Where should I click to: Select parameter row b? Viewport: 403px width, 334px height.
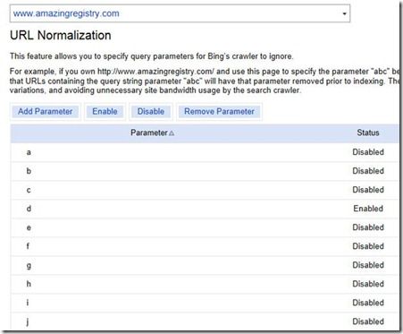[x=205, y=171]
